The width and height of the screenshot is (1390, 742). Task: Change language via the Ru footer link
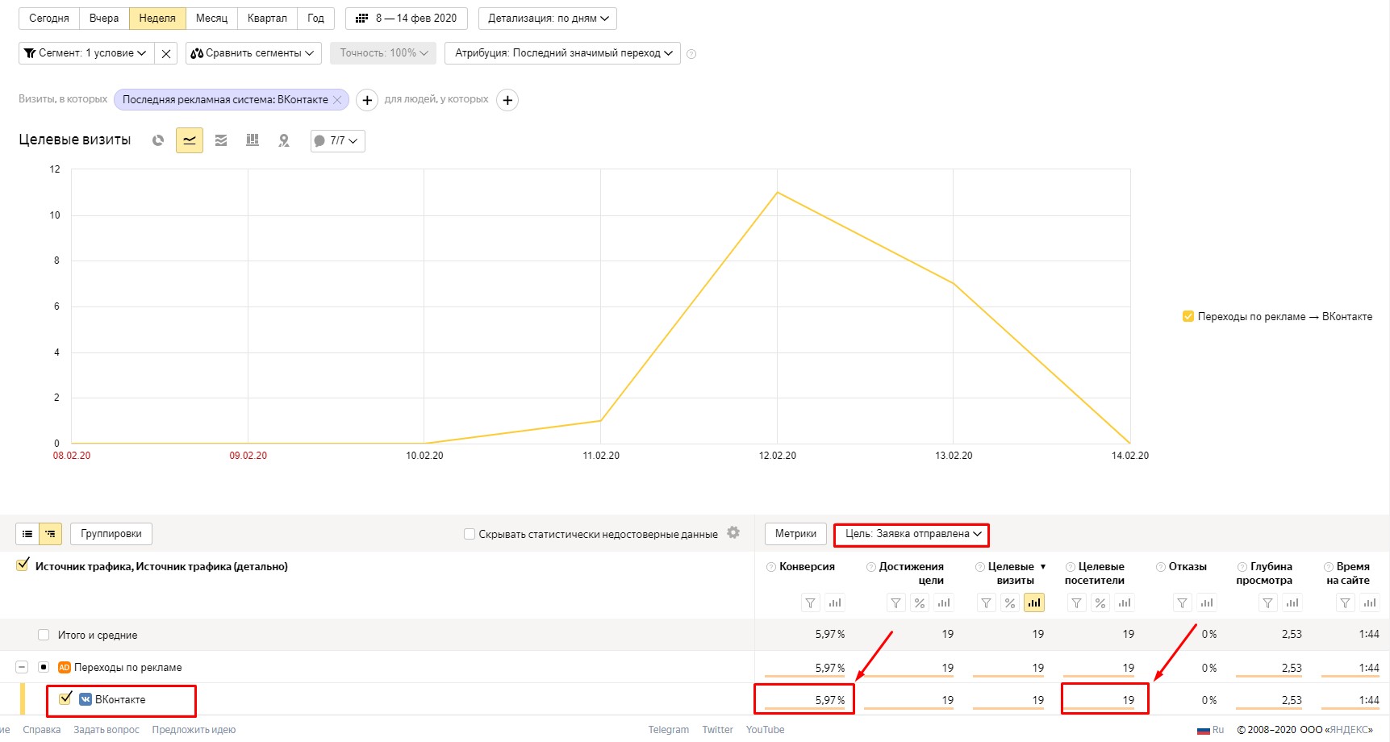(1211, 730)
